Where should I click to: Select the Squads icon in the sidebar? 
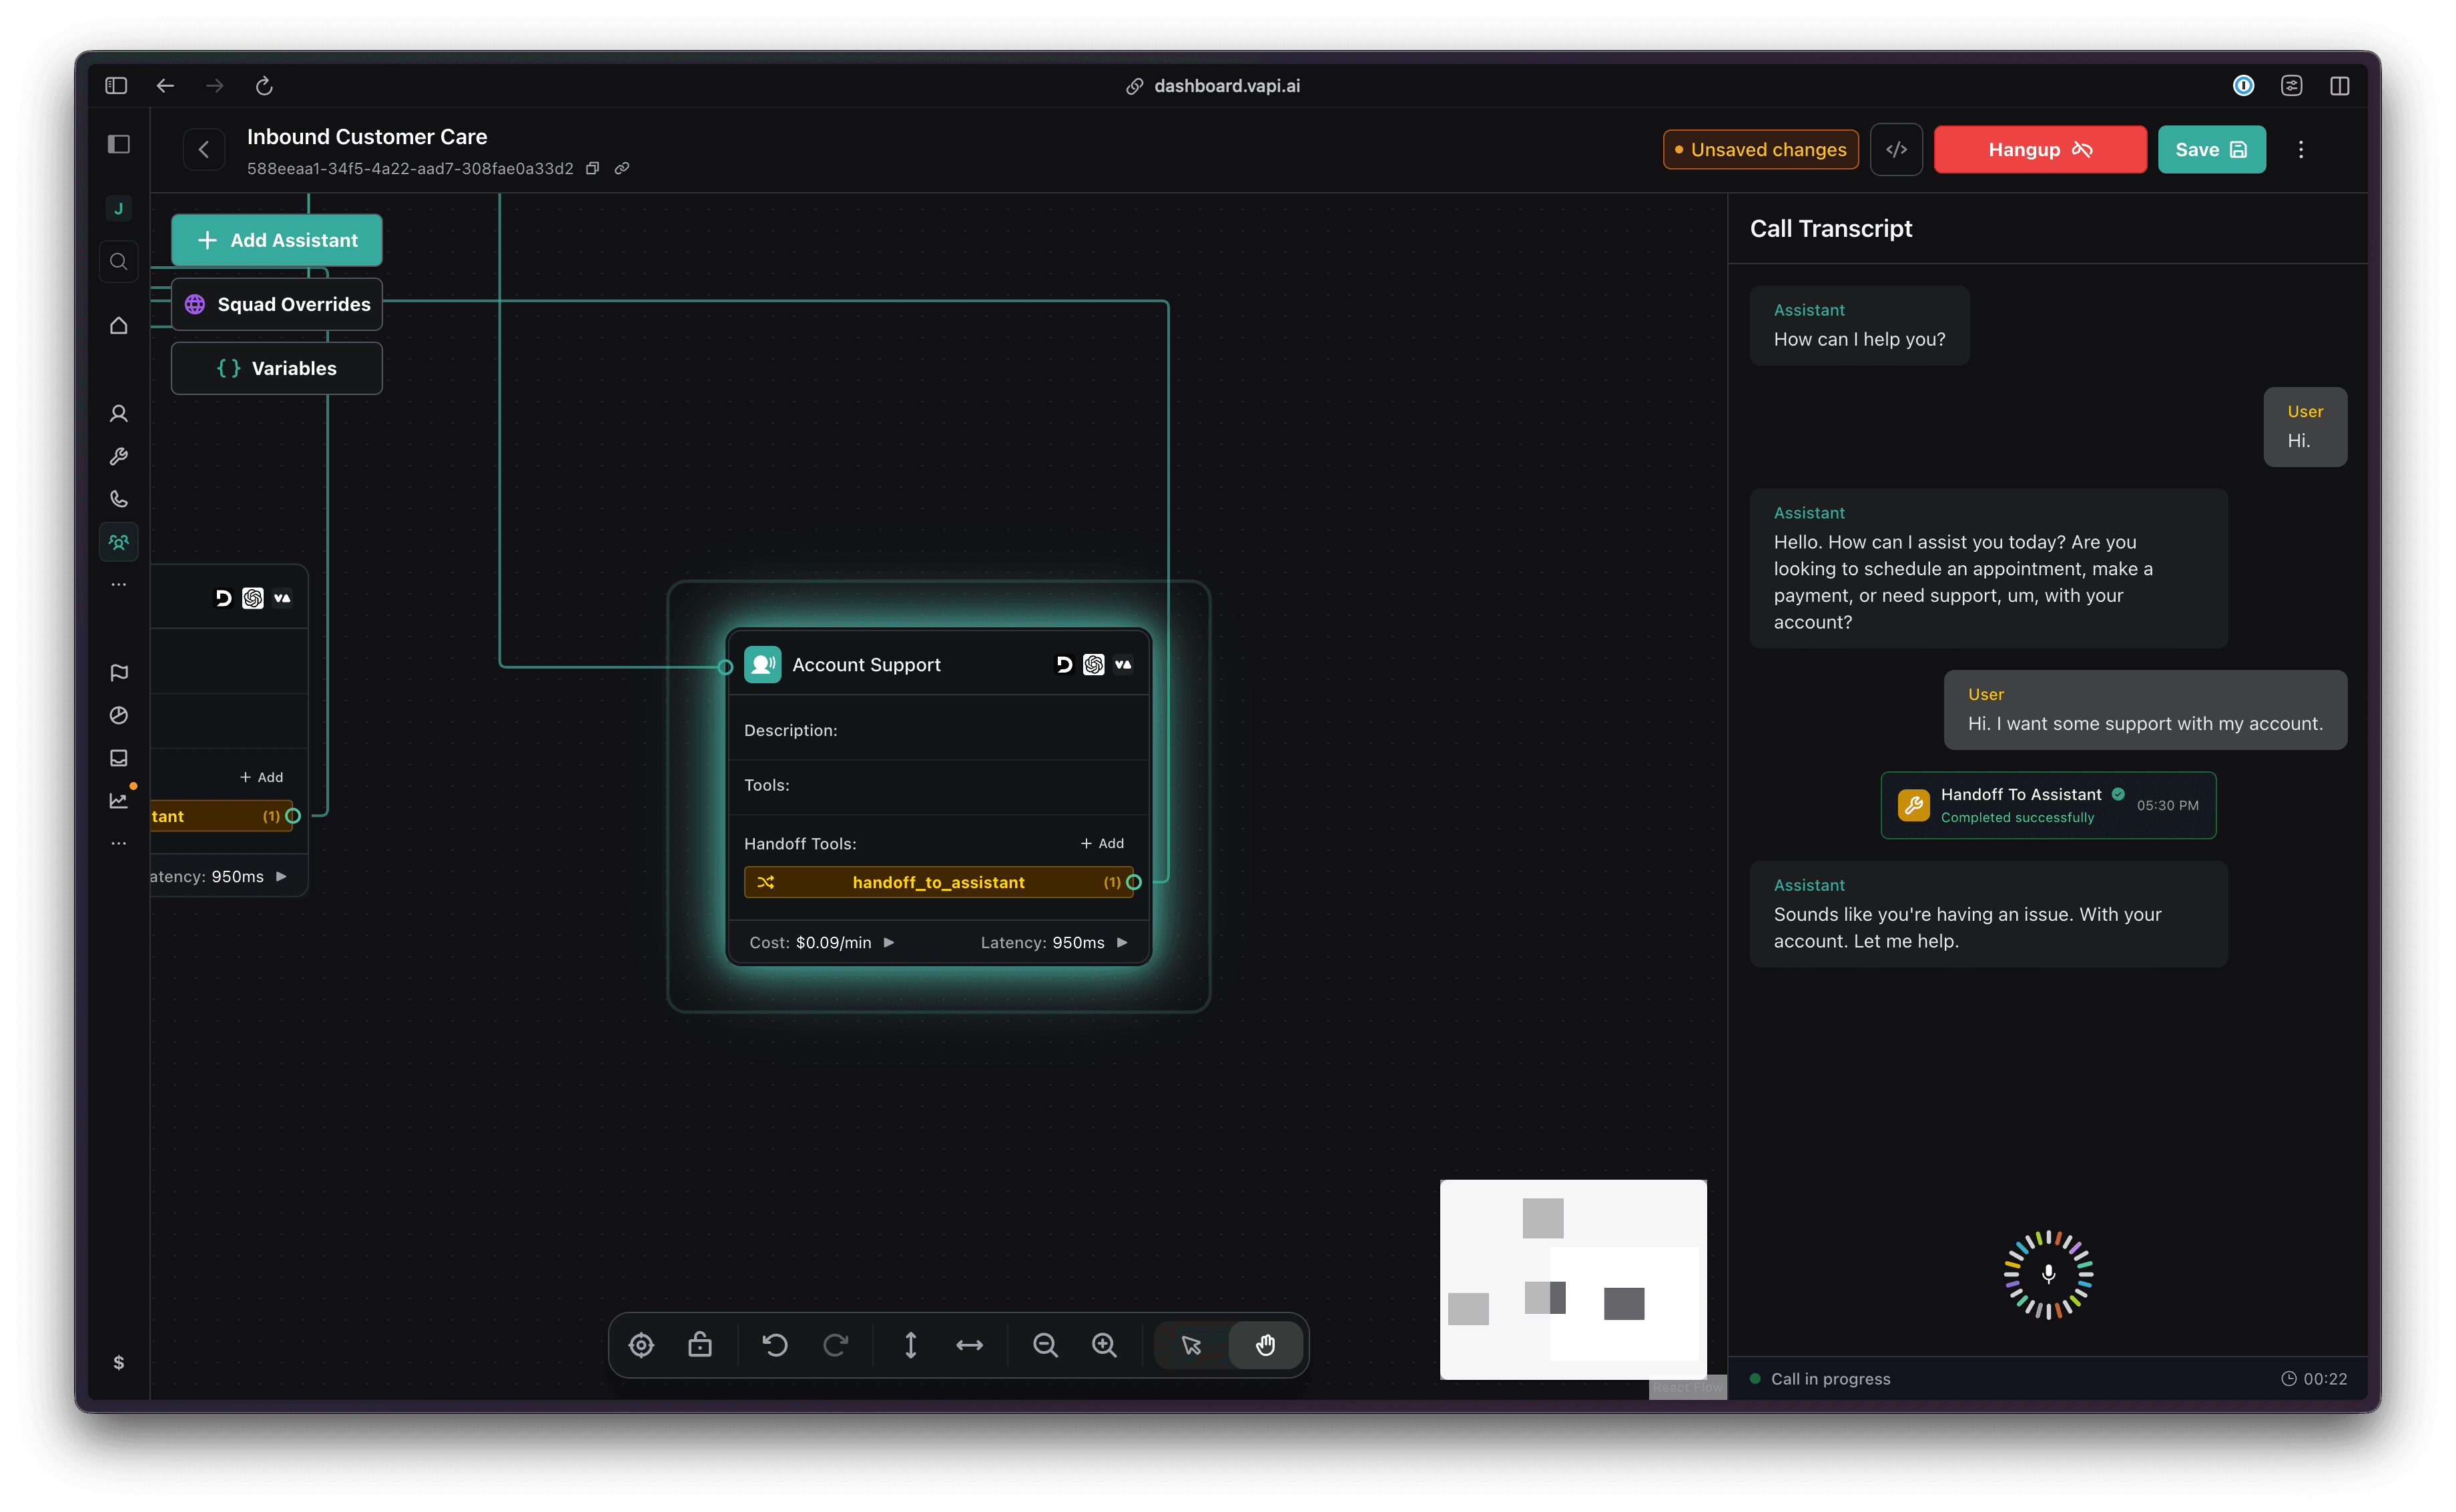119,541
